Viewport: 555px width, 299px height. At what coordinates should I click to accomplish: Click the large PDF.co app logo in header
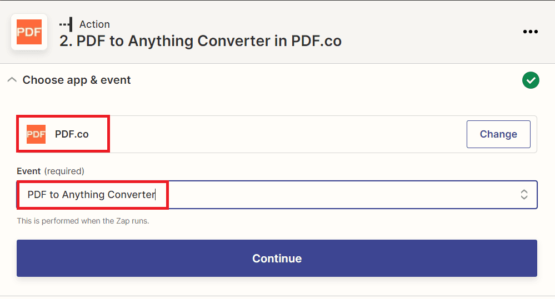[29, 32]
